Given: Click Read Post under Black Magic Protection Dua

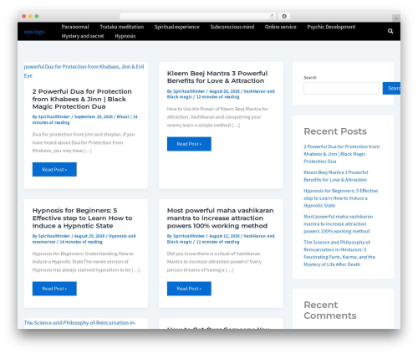Looking at the screenshot, I should click(54, 169).
